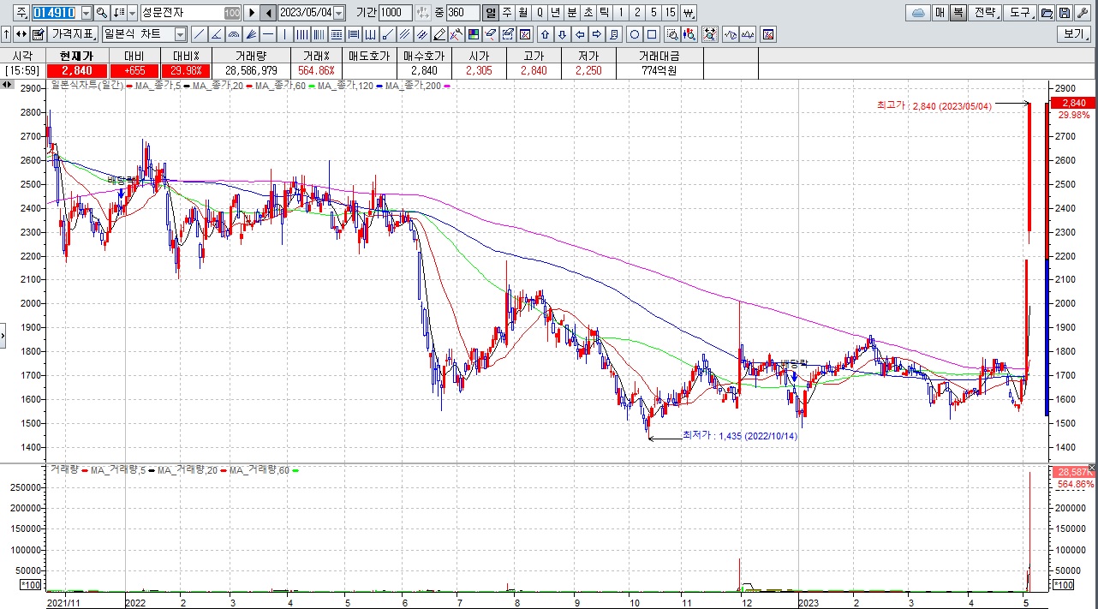This screenshot has width=1098, height=609.
Task: Switch chart period to 분 (minute)
Action: pyautogui.click(x=571, y=13)
